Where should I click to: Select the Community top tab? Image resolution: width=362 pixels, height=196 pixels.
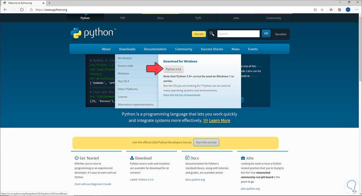click(274, 18)
